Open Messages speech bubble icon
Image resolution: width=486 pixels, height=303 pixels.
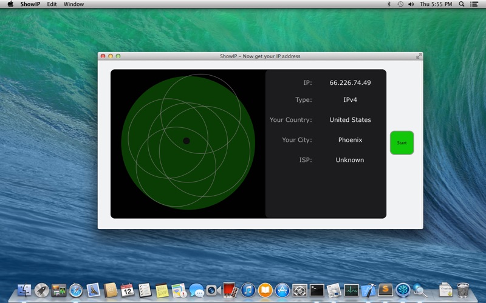(196, 291)
